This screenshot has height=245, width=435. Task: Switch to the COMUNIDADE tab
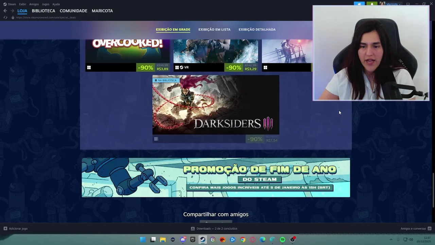(x=73, y=11)
